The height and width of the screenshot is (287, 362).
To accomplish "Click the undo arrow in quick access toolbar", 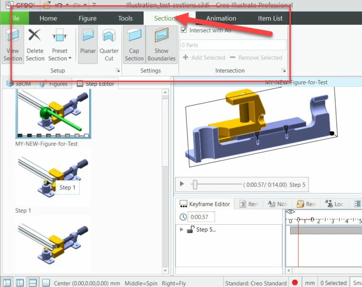I will [x=59, y=5].
